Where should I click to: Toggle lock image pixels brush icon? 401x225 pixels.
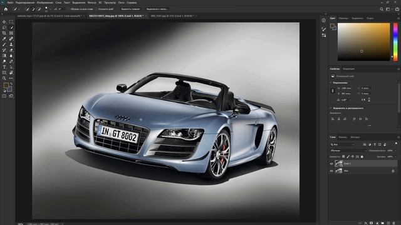click(348, 157)
